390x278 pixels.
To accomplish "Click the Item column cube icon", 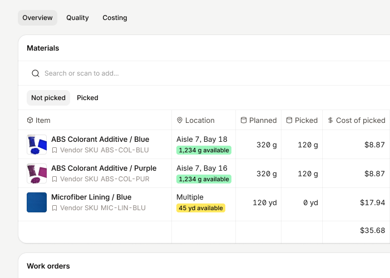I will point(30,120).
